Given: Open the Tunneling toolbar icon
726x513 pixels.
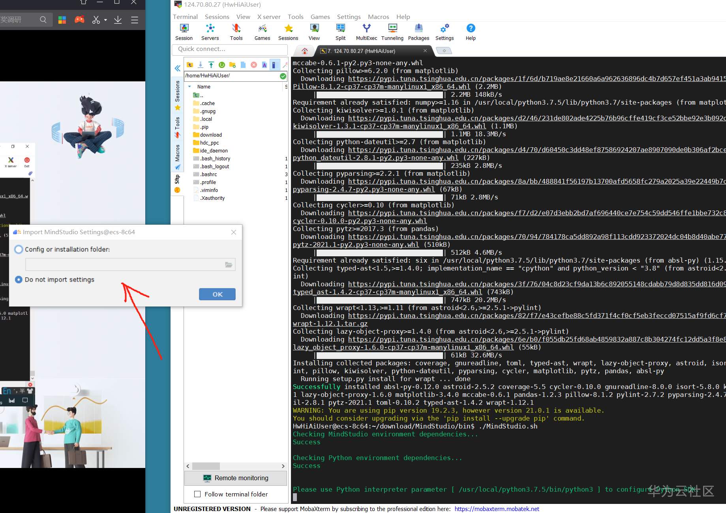Looking at the screenshot, I should coord(392,32).
